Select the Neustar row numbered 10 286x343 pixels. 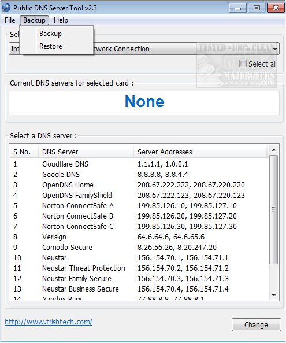139,258
